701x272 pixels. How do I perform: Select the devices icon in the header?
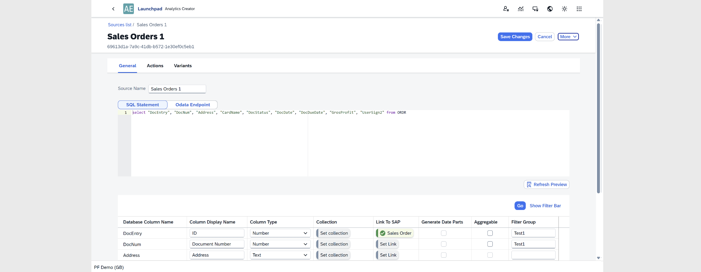click(x=535, y=9)
